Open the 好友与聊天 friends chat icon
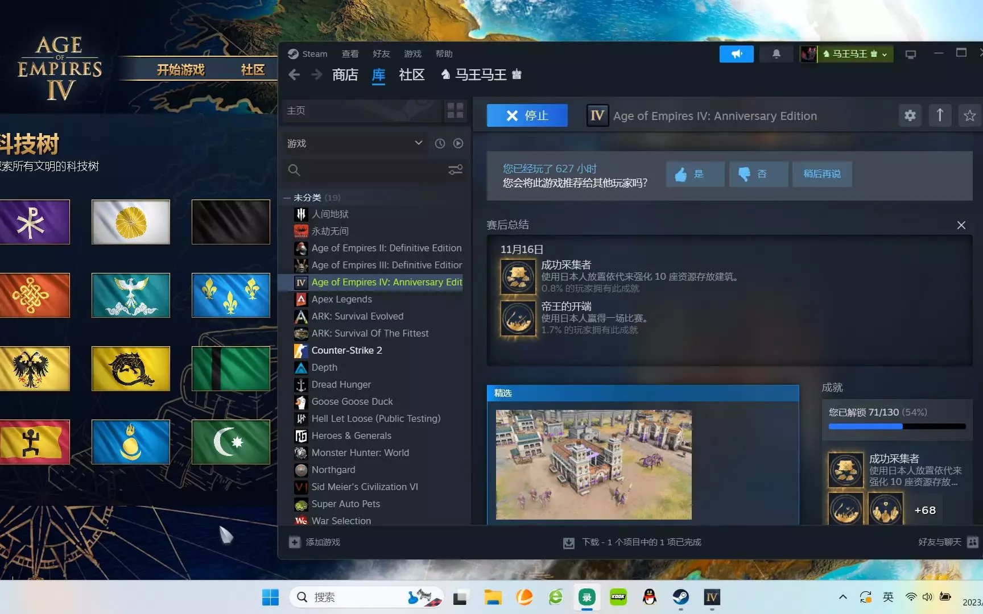Viewport: 983px width, 614px height. pyautogui.click(x=973, y=542)
